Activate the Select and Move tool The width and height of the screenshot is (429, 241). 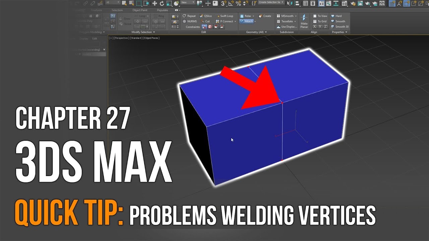155,3
